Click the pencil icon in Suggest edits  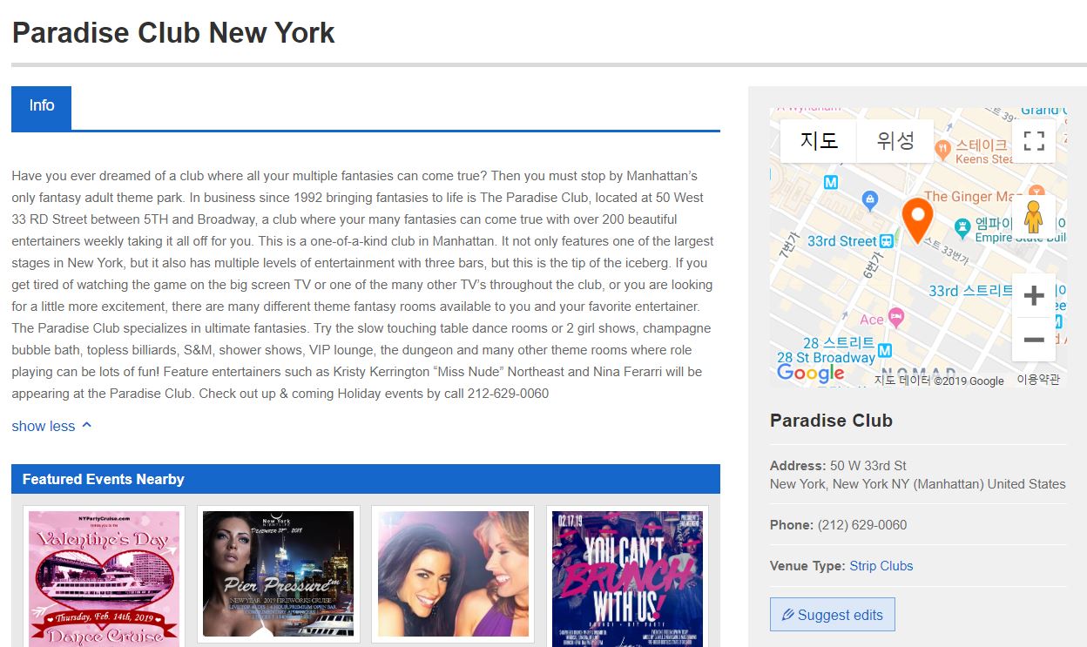tap(787, 615)
